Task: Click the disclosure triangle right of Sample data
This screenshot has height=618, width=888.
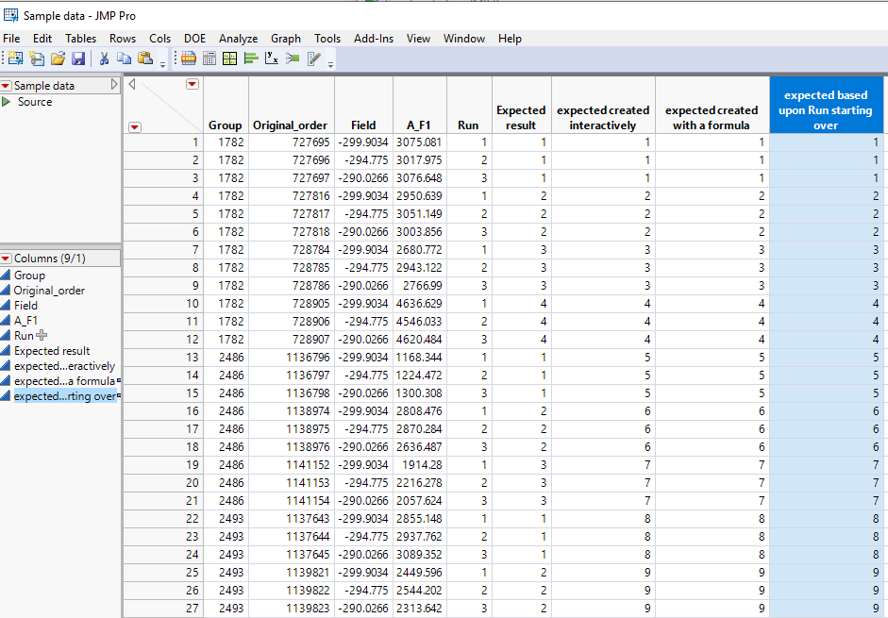Action: point(114,84)
